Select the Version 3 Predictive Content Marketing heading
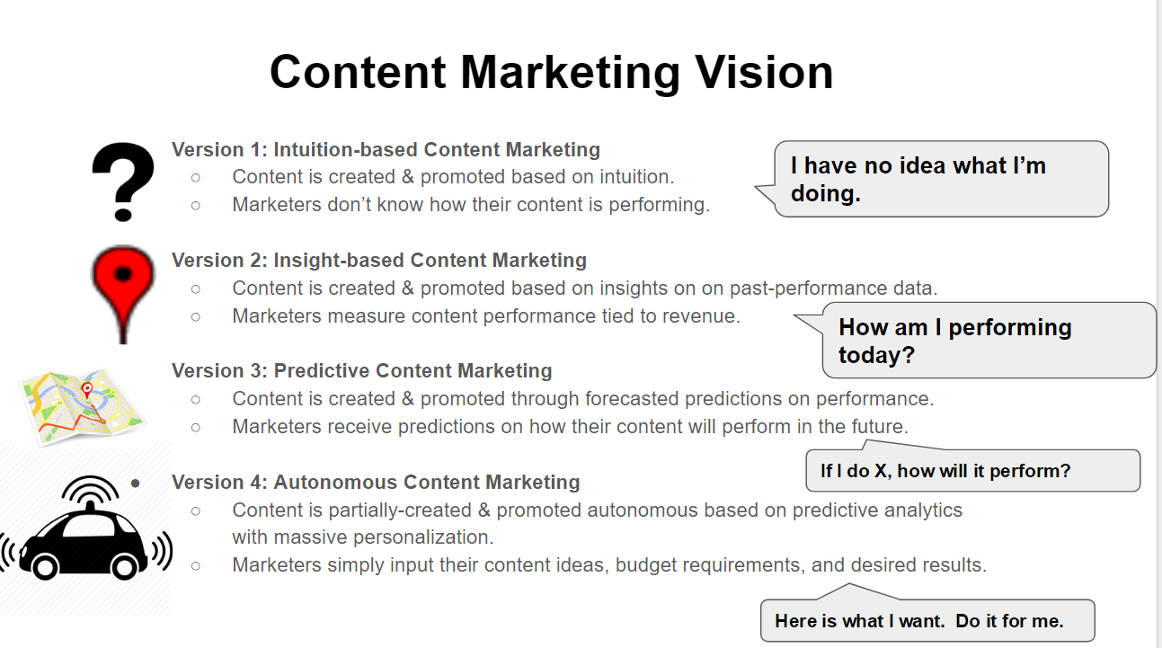The width and height of the screenshot is (1162, 648). [x=362, y=371]
